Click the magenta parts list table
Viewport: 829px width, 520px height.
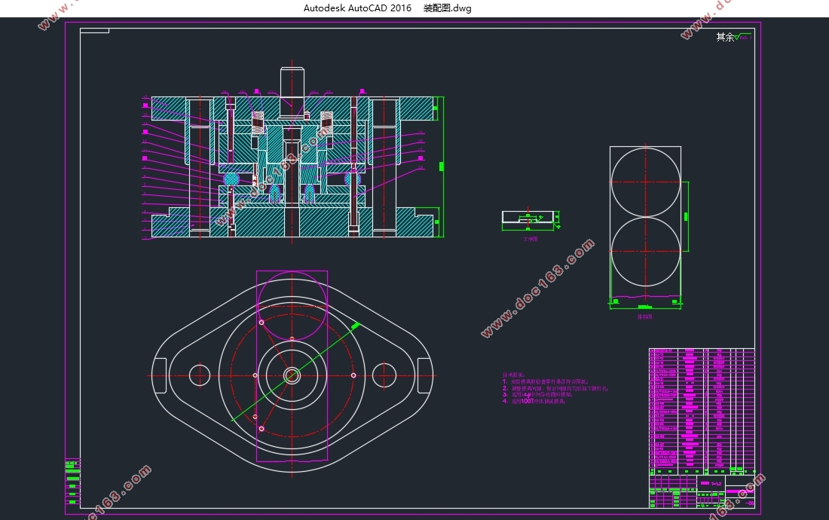point(702,411)
